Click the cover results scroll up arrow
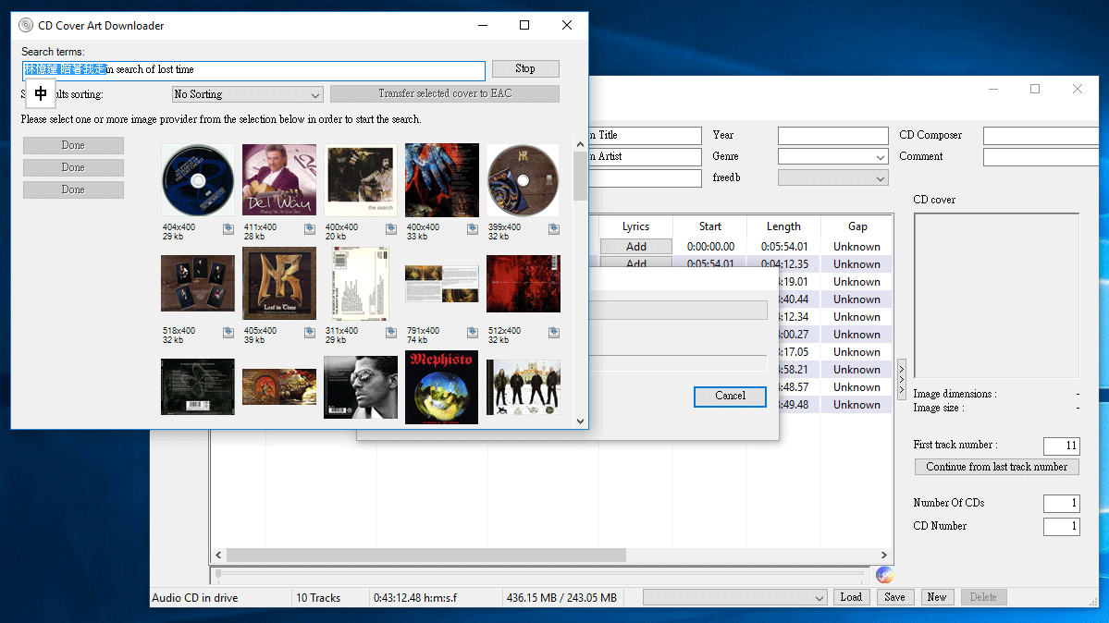1109x623 pixels. pos(581,144)
